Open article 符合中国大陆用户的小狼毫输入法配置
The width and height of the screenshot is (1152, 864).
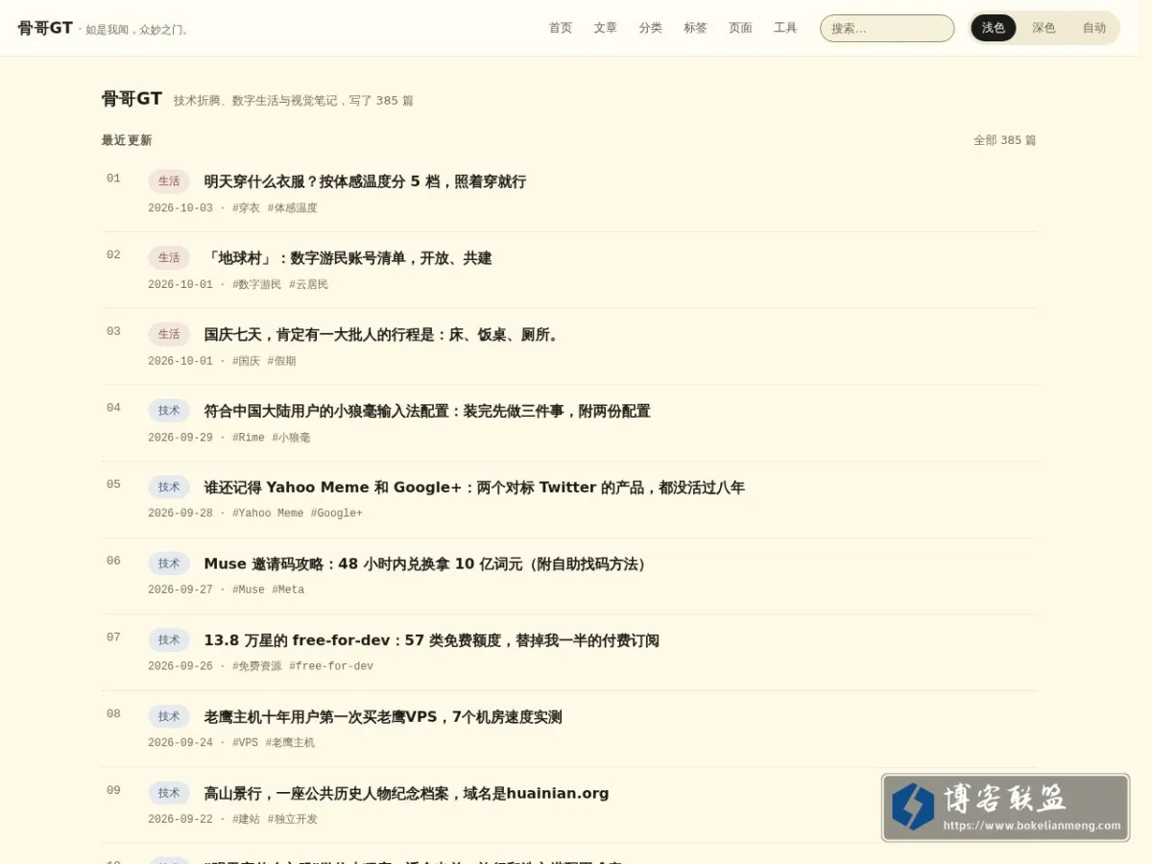[x=427, y=411]
